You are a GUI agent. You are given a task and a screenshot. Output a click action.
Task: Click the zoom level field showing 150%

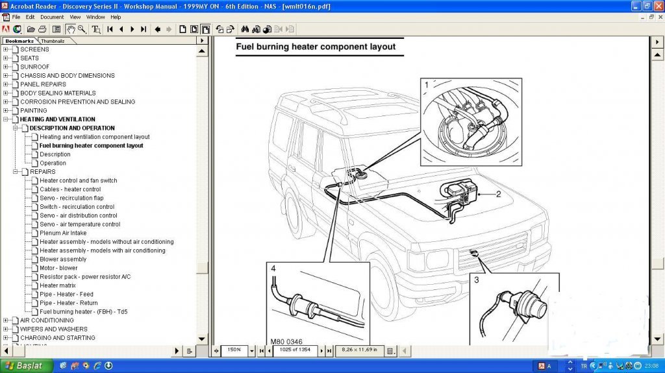[x=234, y=350]
